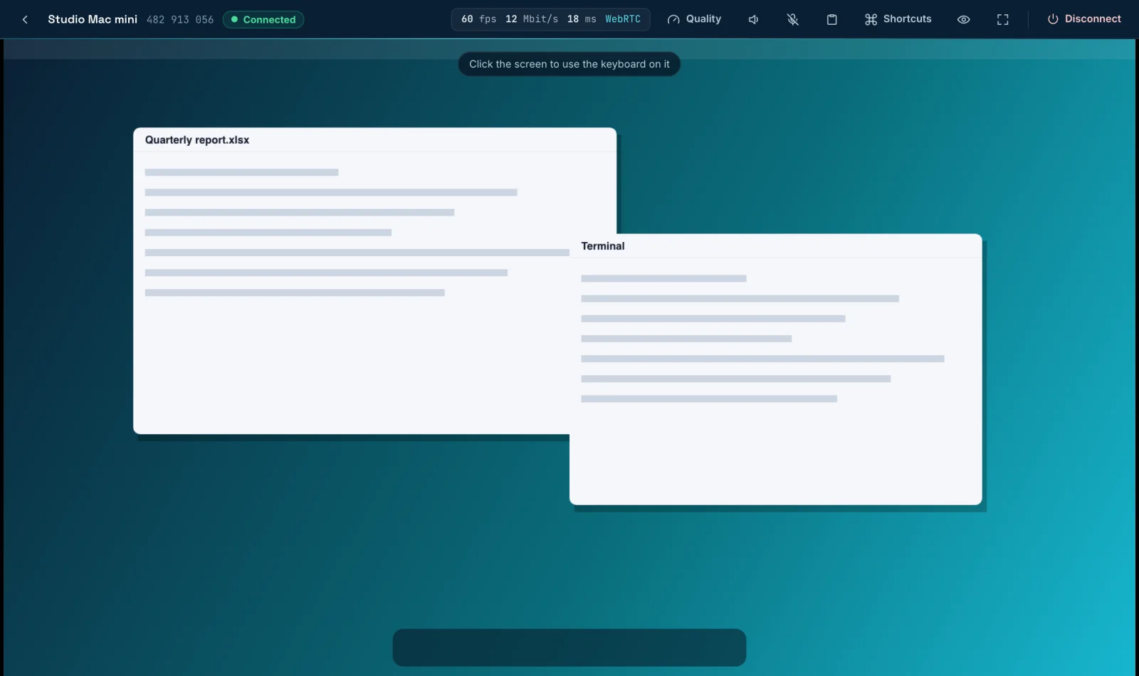1139x676 pixels.
Task: Click the dock bar at the bottom
Action: tap(569, 648)
